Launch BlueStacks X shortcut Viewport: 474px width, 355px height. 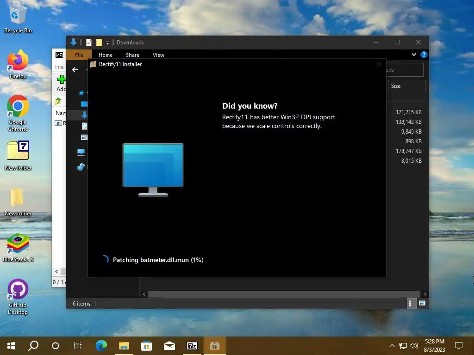pos(18,248)
